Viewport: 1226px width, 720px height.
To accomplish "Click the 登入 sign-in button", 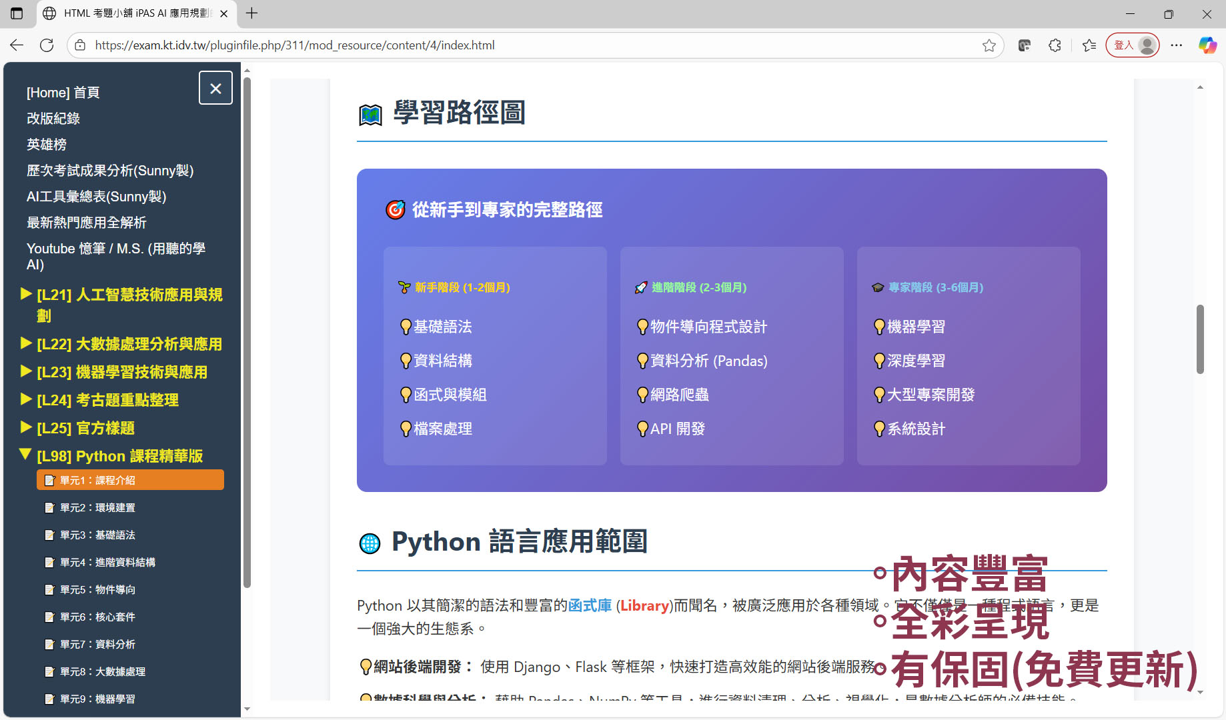I will pyautogui.click(x=1132, y=45).
